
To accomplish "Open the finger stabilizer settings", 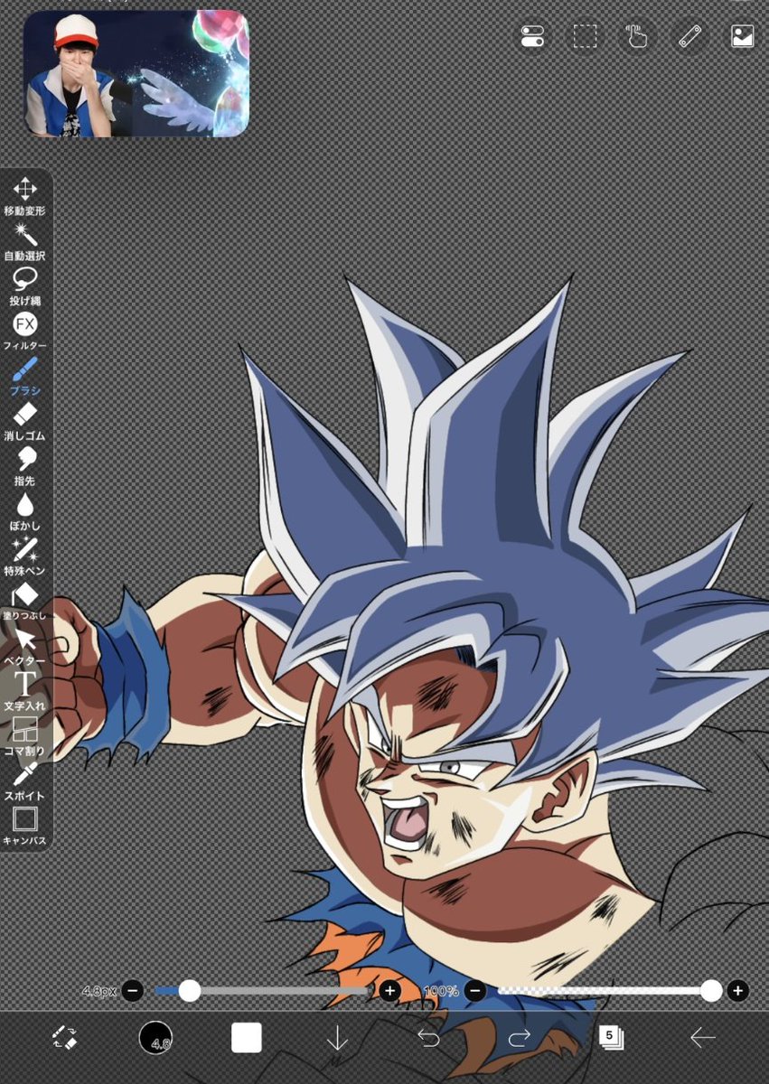I will [638, 36].
